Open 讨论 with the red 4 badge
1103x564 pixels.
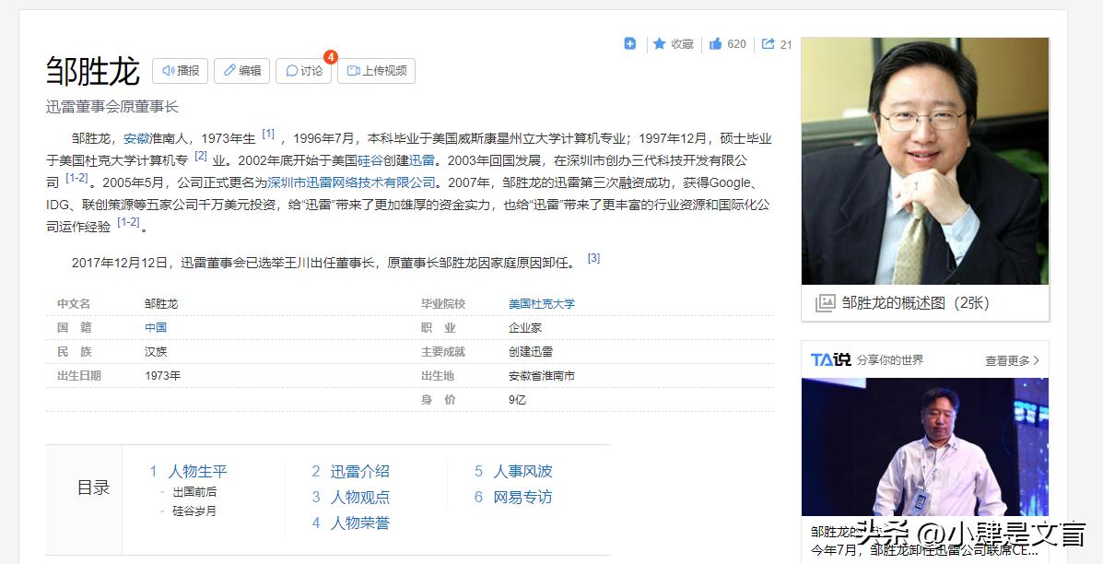302,70
